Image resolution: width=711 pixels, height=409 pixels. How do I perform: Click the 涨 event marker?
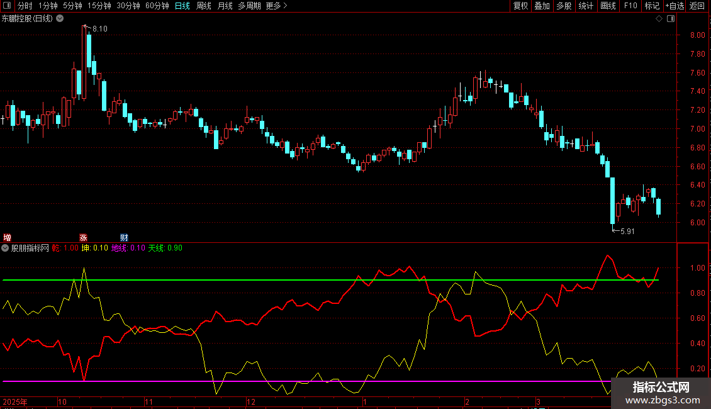pos(84,238)
